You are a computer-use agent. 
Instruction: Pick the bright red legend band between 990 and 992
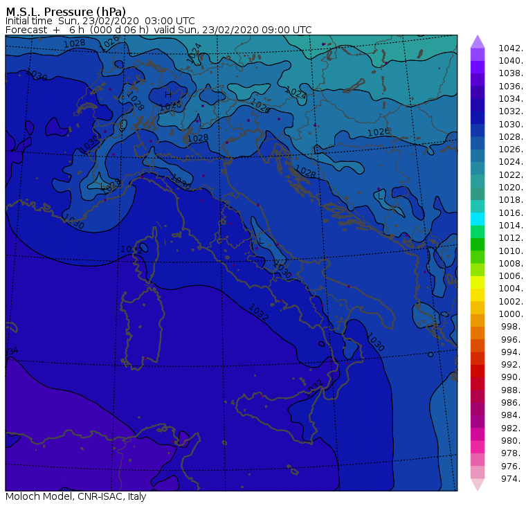point(478,371)
